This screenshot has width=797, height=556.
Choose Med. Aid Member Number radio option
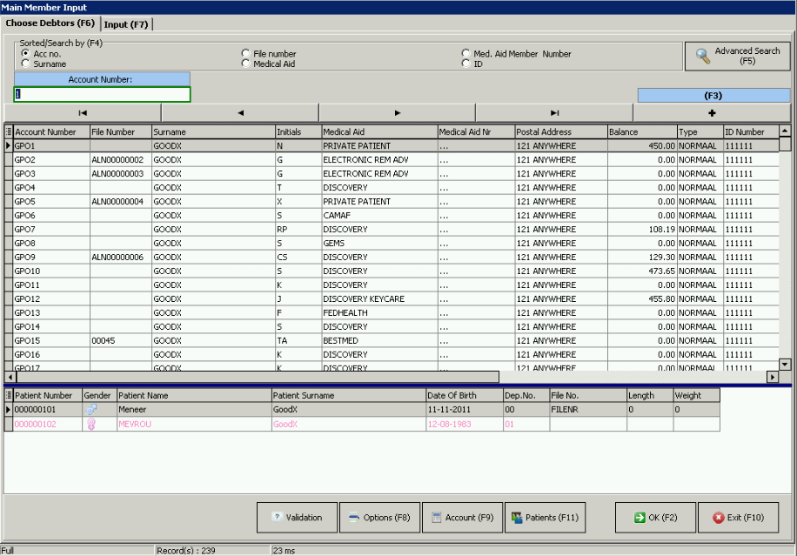tap(466, 54)
